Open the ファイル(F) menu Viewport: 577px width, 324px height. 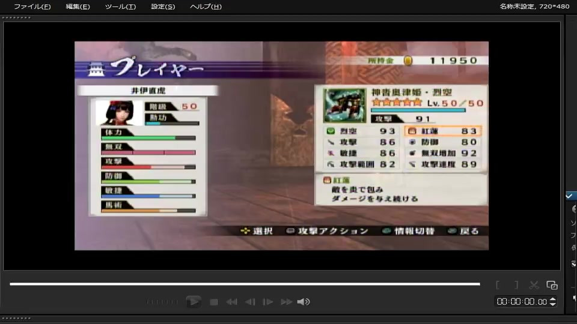tap(32, 7)
